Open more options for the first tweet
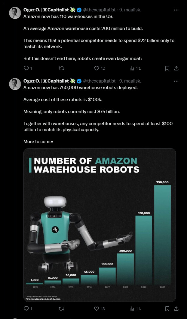The image size is (187, 319). pyautogui.click(x=176, y=10)
